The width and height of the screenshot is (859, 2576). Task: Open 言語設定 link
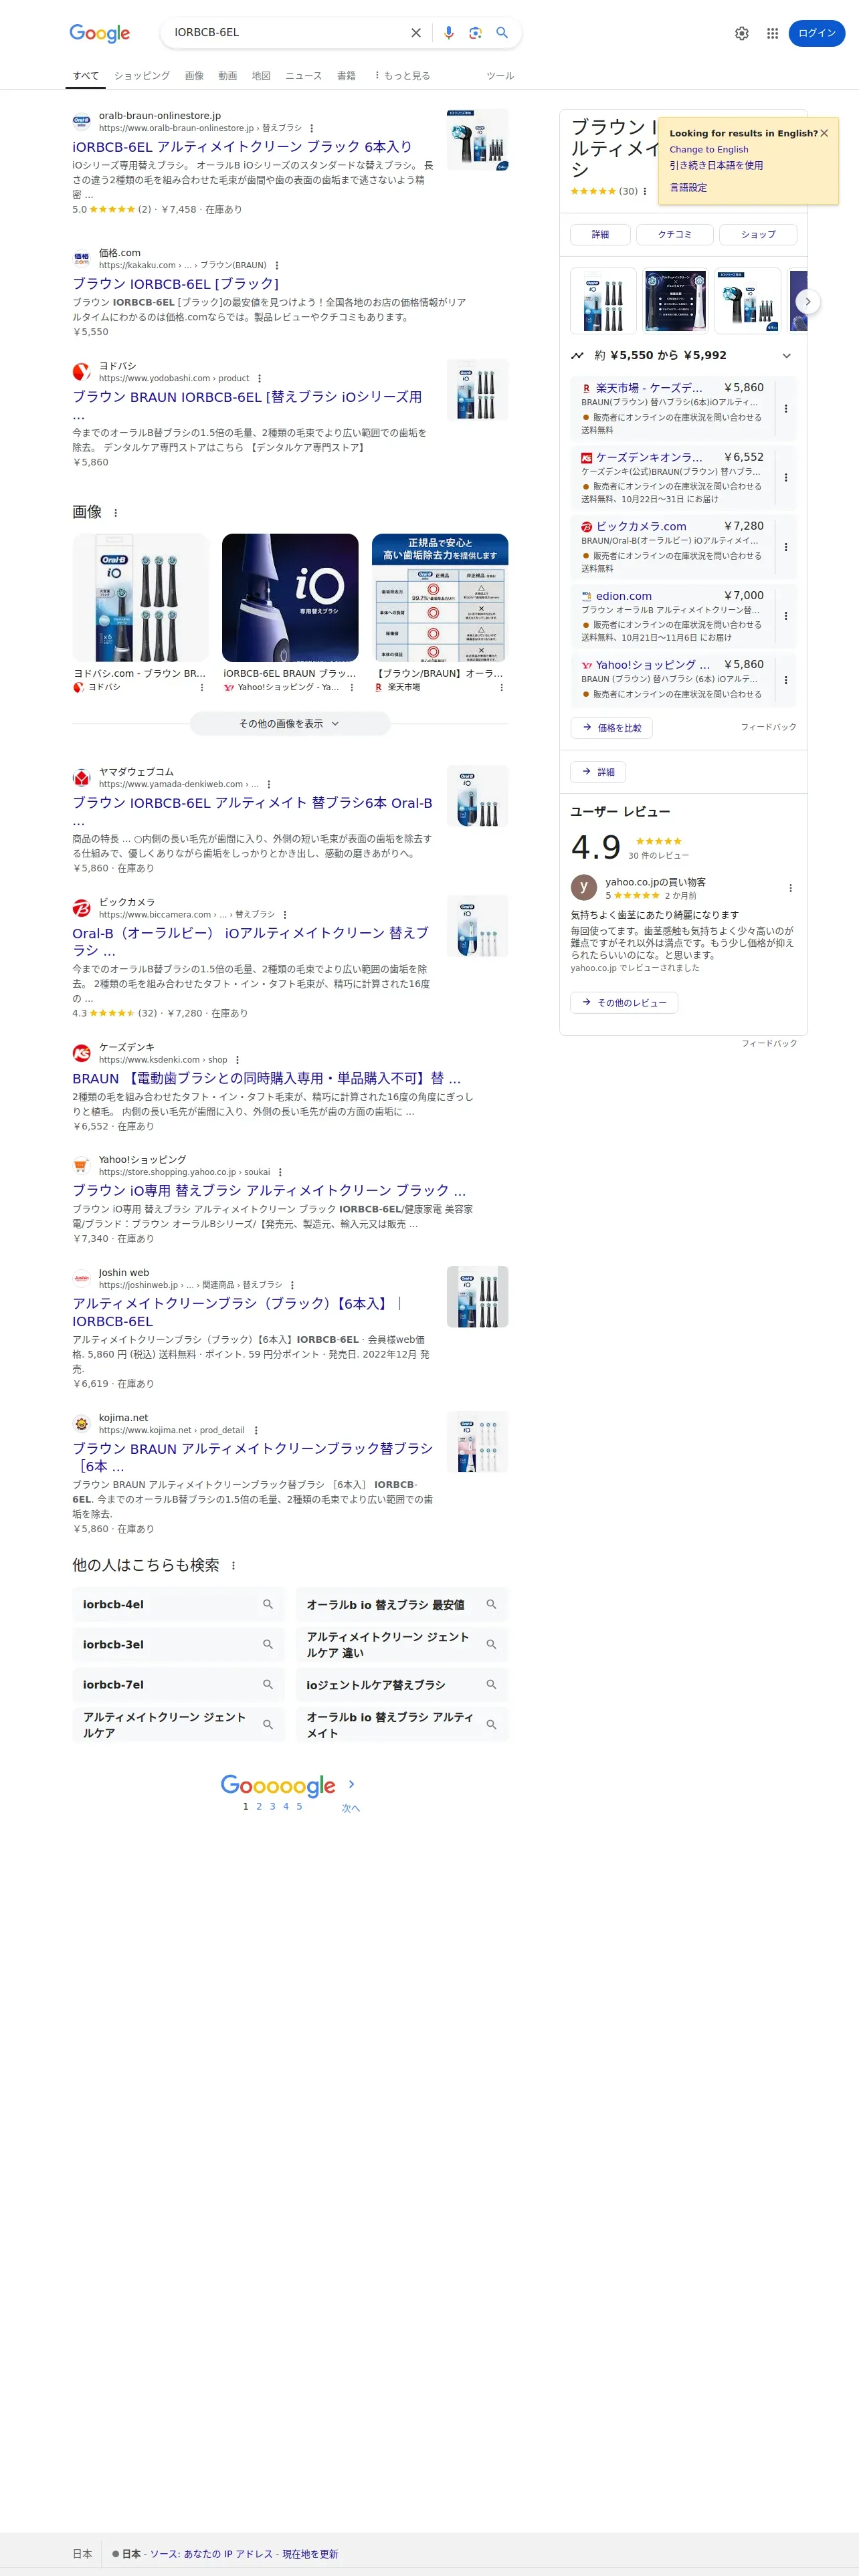coord(688,188)
